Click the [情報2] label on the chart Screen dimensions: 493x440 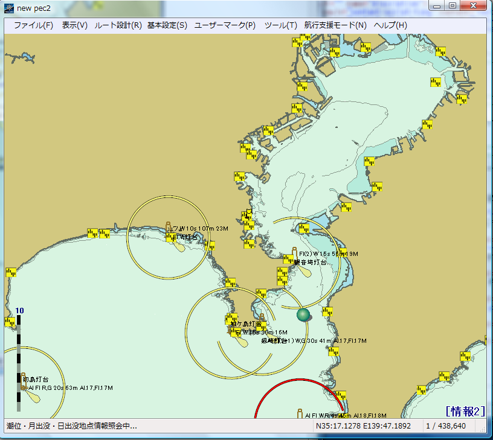(465, 411)
